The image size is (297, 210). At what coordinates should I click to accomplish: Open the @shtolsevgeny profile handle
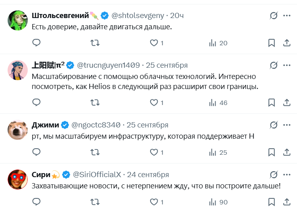(x=138, y=16)
